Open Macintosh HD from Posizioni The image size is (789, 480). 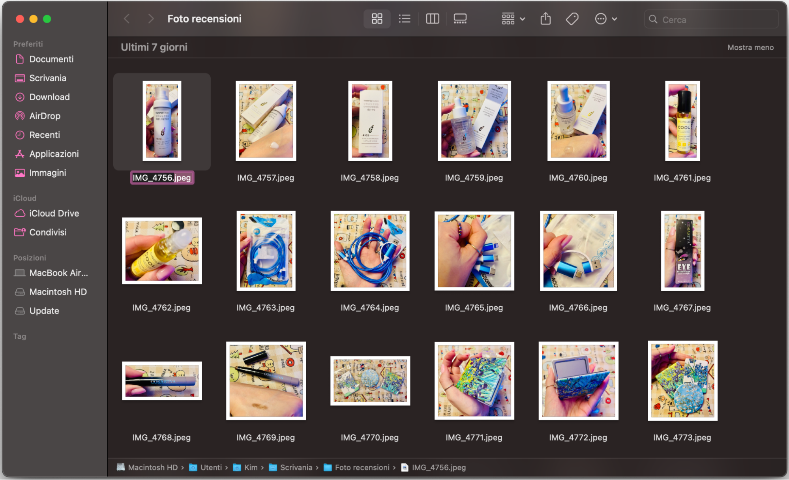(x=58, y=292)
